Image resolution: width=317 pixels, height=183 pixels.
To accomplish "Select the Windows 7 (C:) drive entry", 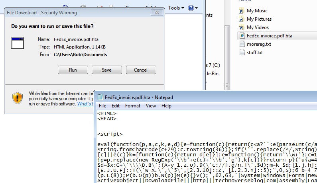I will (x=213, y=65).
